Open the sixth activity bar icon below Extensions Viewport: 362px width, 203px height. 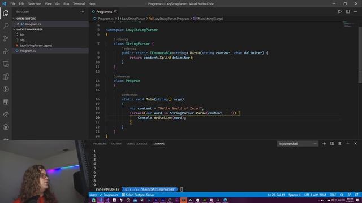coord(6,89)
